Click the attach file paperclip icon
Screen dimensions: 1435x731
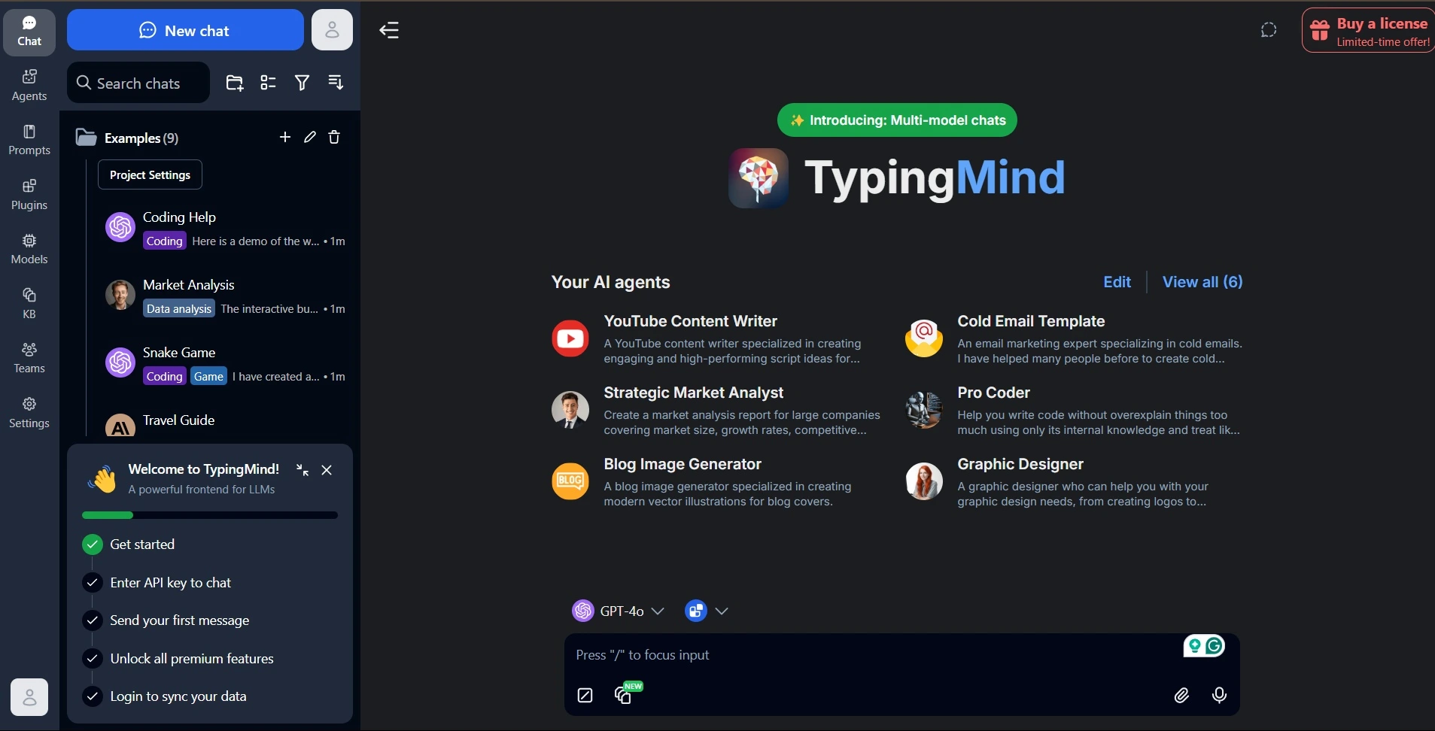[1181, 696]
